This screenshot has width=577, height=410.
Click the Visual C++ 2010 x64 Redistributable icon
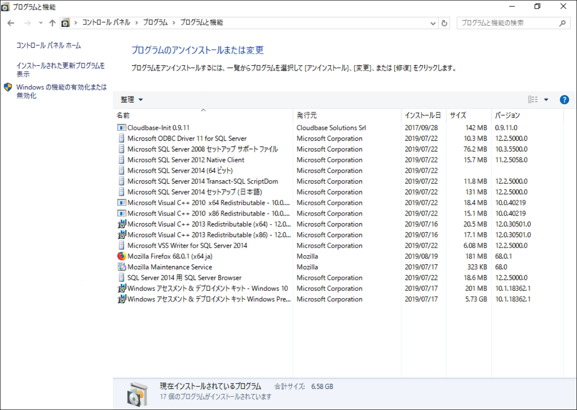(x=121, y=203)
